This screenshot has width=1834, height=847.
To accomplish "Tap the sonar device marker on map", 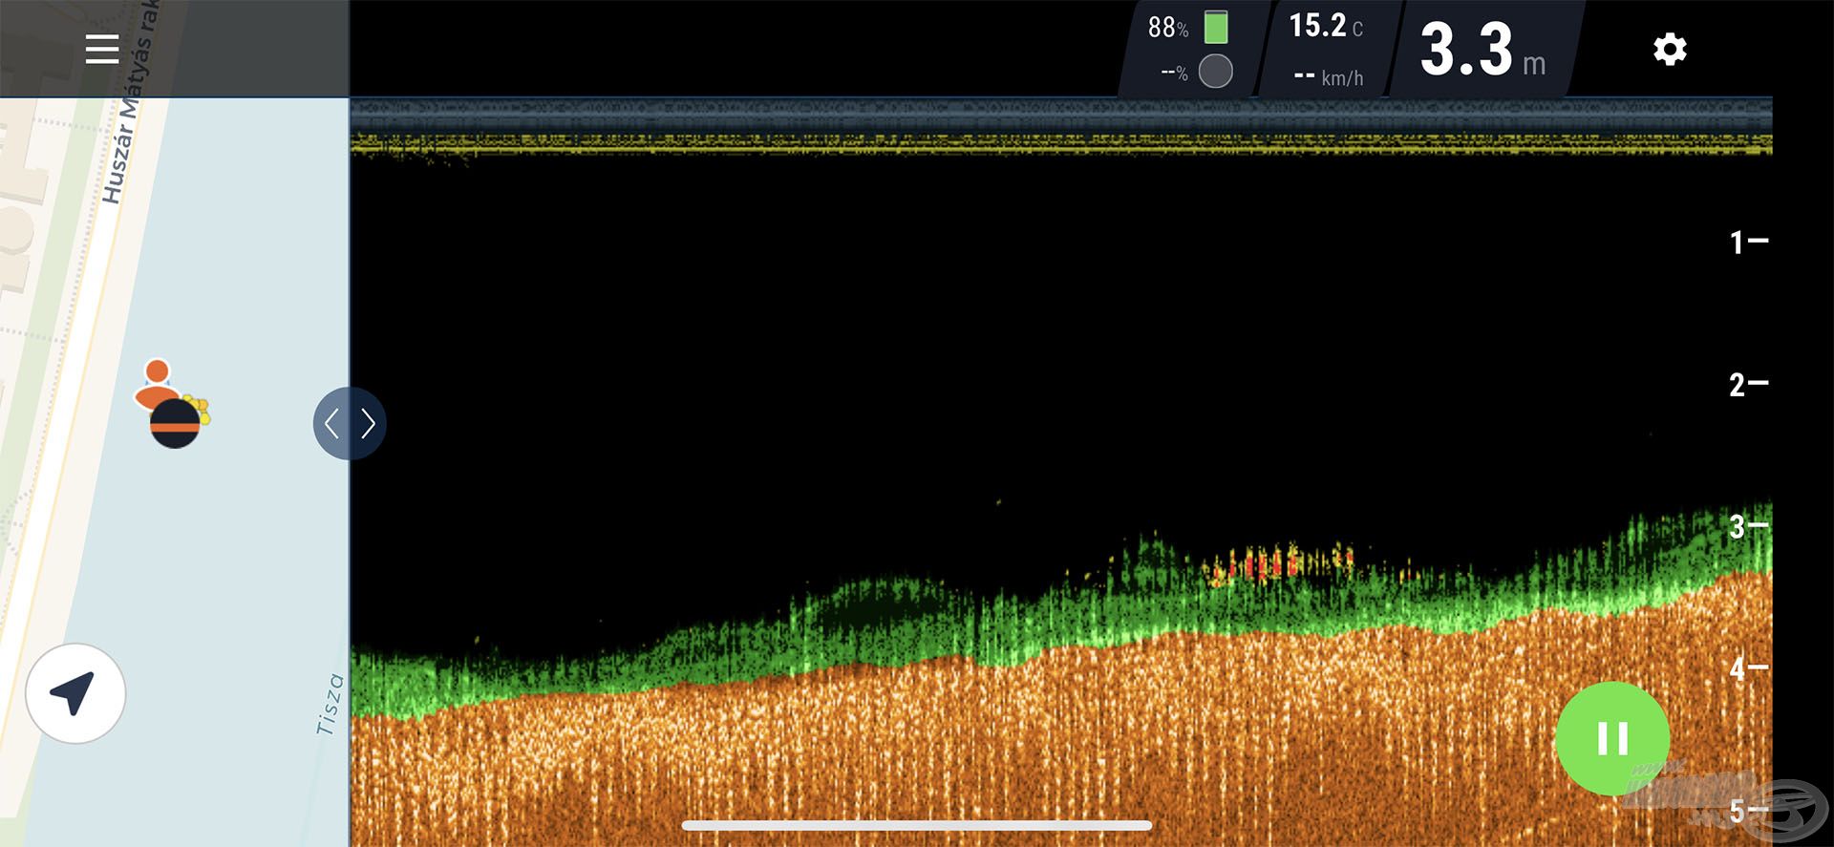I will click(175, 423).
